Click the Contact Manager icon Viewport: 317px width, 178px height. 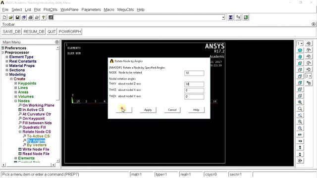246,18
